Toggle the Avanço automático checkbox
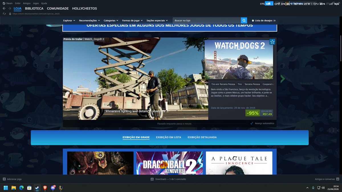The image size is (342, 192). (252, 123)
